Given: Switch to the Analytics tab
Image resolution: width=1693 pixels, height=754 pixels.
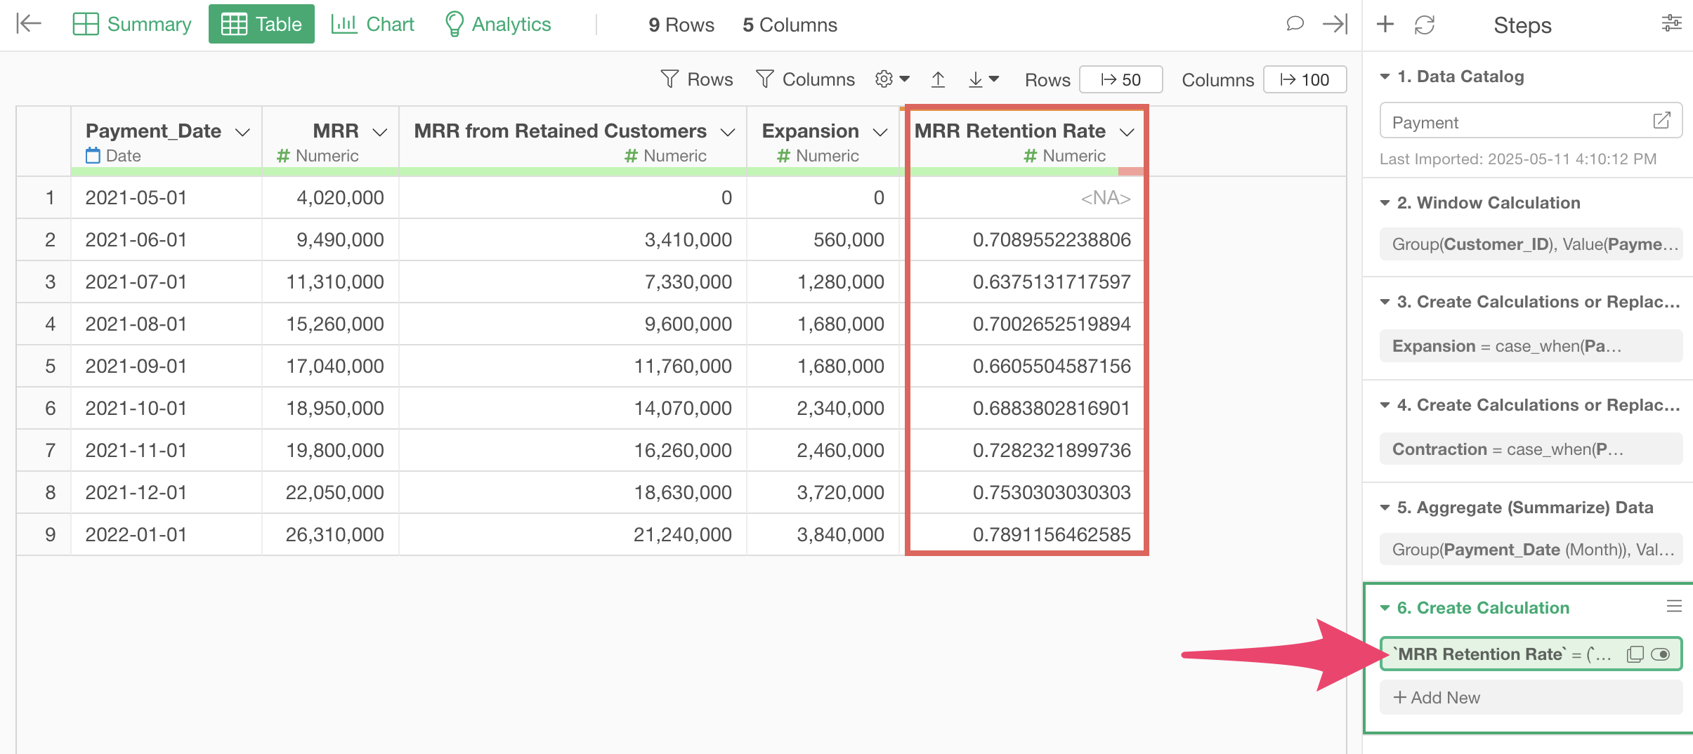Looking at the screenshot, I should tap(498, 24).
